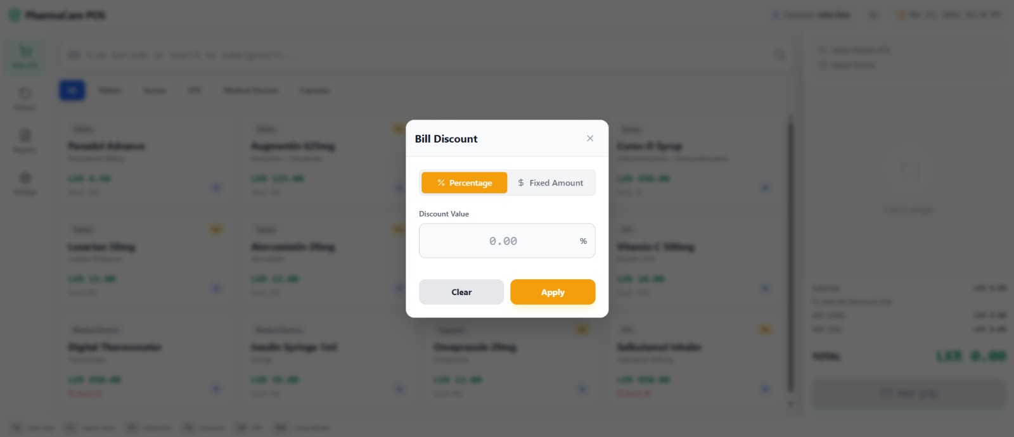Screen dimensions: 1014x437
Task: Add Panadol Advance with plus icon
Action: coord(216,187)
